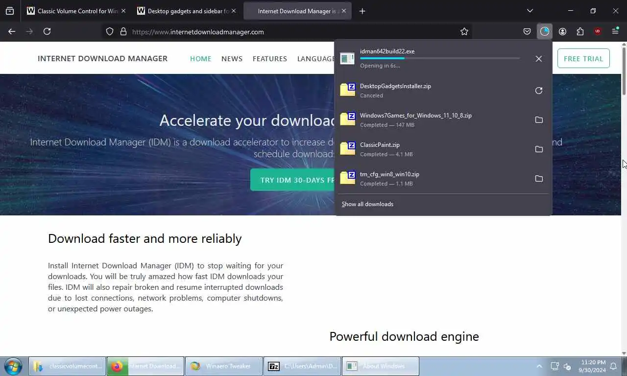The image size is (627, 376).
Task: Open the Firefox application menu
Action: click(x=615, y=31)
